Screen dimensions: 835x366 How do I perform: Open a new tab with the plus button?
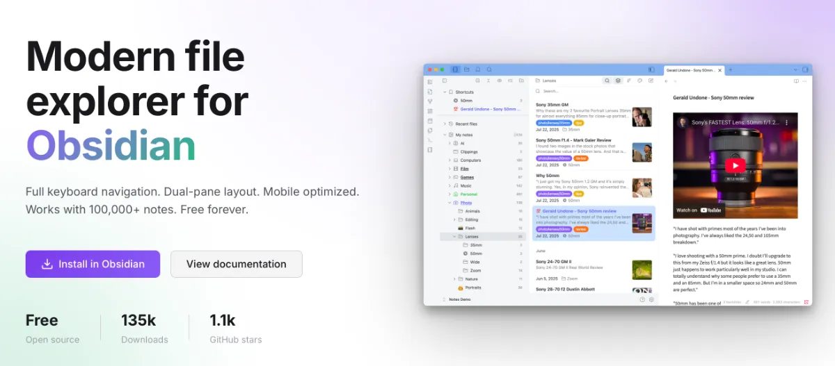coord(730,70)
